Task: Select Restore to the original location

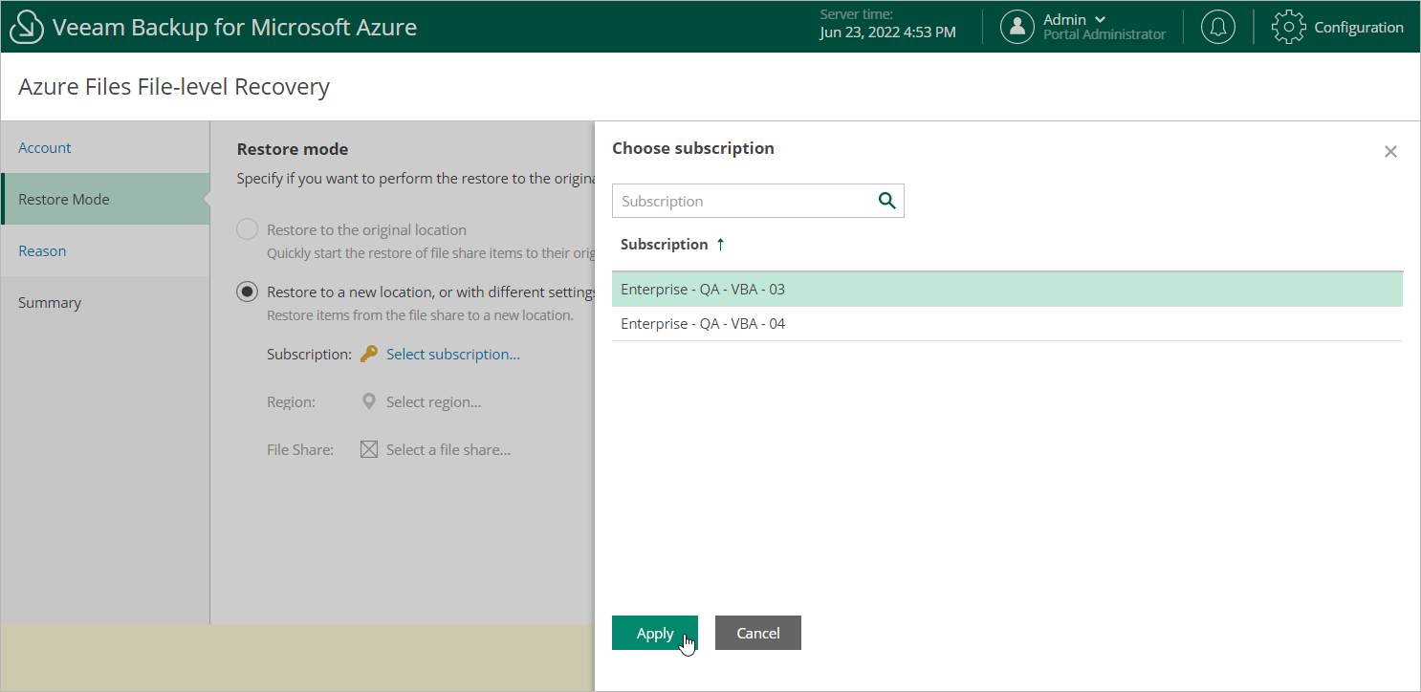Action: point(248,230)
